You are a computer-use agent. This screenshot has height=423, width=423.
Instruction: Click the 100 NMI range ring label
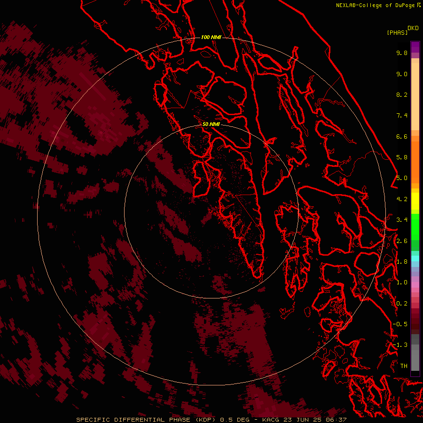click(211, 37)
